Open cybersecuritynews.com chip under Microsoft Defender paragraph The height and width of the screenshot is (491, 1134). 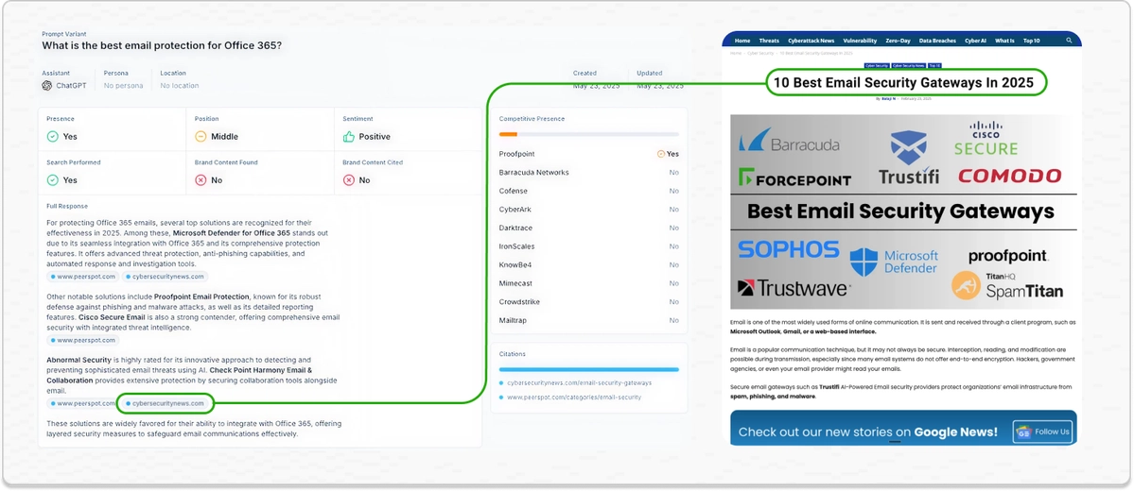pos(165,277)
